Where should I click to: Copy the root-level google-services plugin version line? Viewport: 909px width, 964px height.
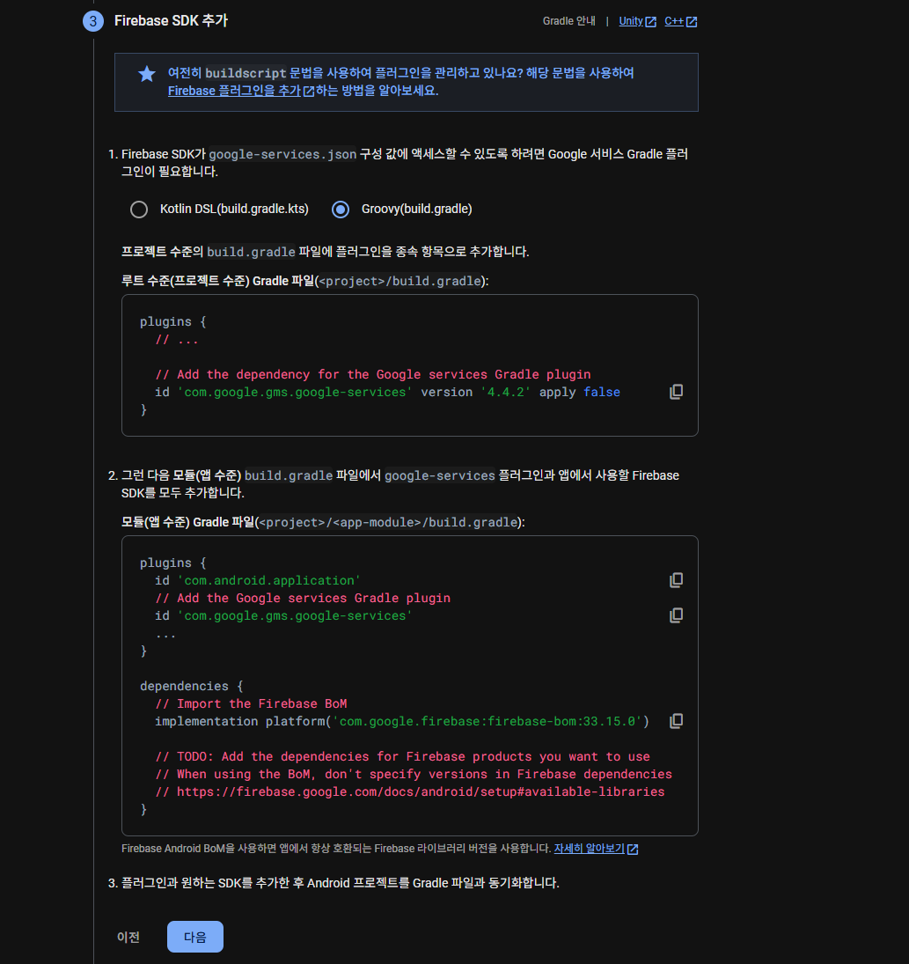click(676, 392)
